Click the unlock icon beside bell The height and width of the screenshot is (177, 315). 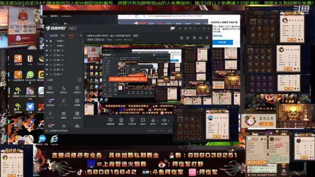pyautogui.click(x=188, y=38)
